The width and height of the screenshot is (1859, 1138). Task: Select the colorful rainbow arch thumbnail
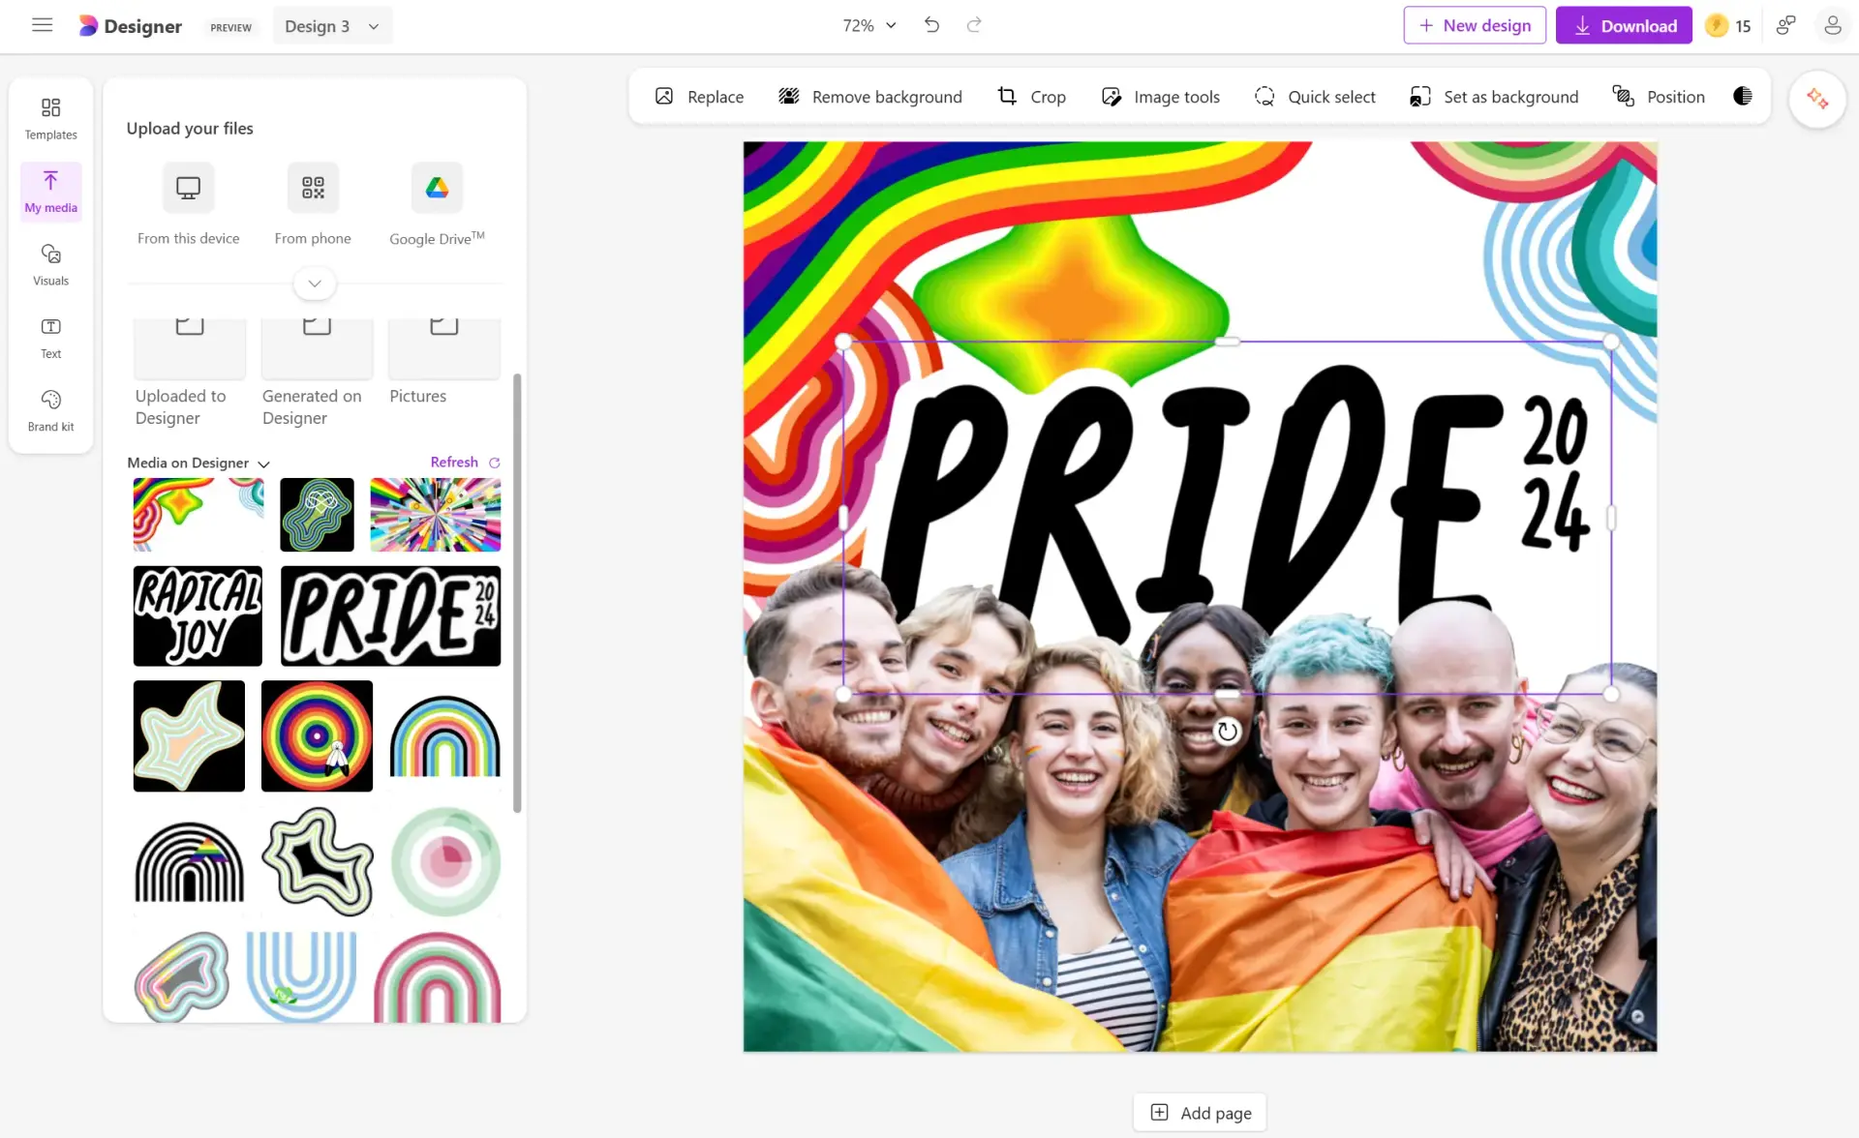pyautogui.click(x=444, y=735)
